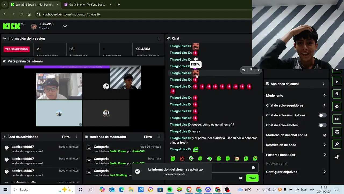The width and height of the screenshot is (344, 194).
Task: Expand JuakaS16 channel dropdown chevron
Action: click(65, 26)
